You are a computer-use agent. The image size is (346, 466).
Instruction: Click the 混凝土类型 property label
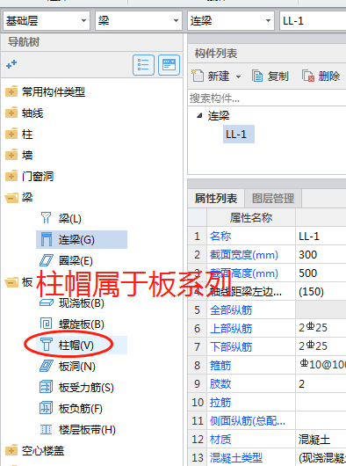(x=236, y=457)
